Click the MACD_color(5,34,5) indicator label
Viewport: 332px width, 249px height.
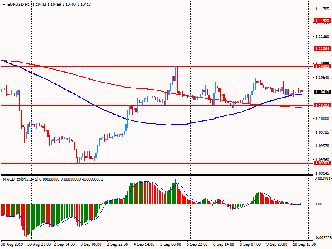coord(20,179)
